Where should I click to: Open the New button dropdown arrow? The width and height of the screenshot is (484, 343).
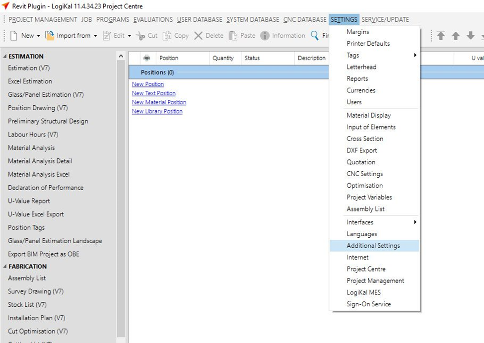[38, 36]
